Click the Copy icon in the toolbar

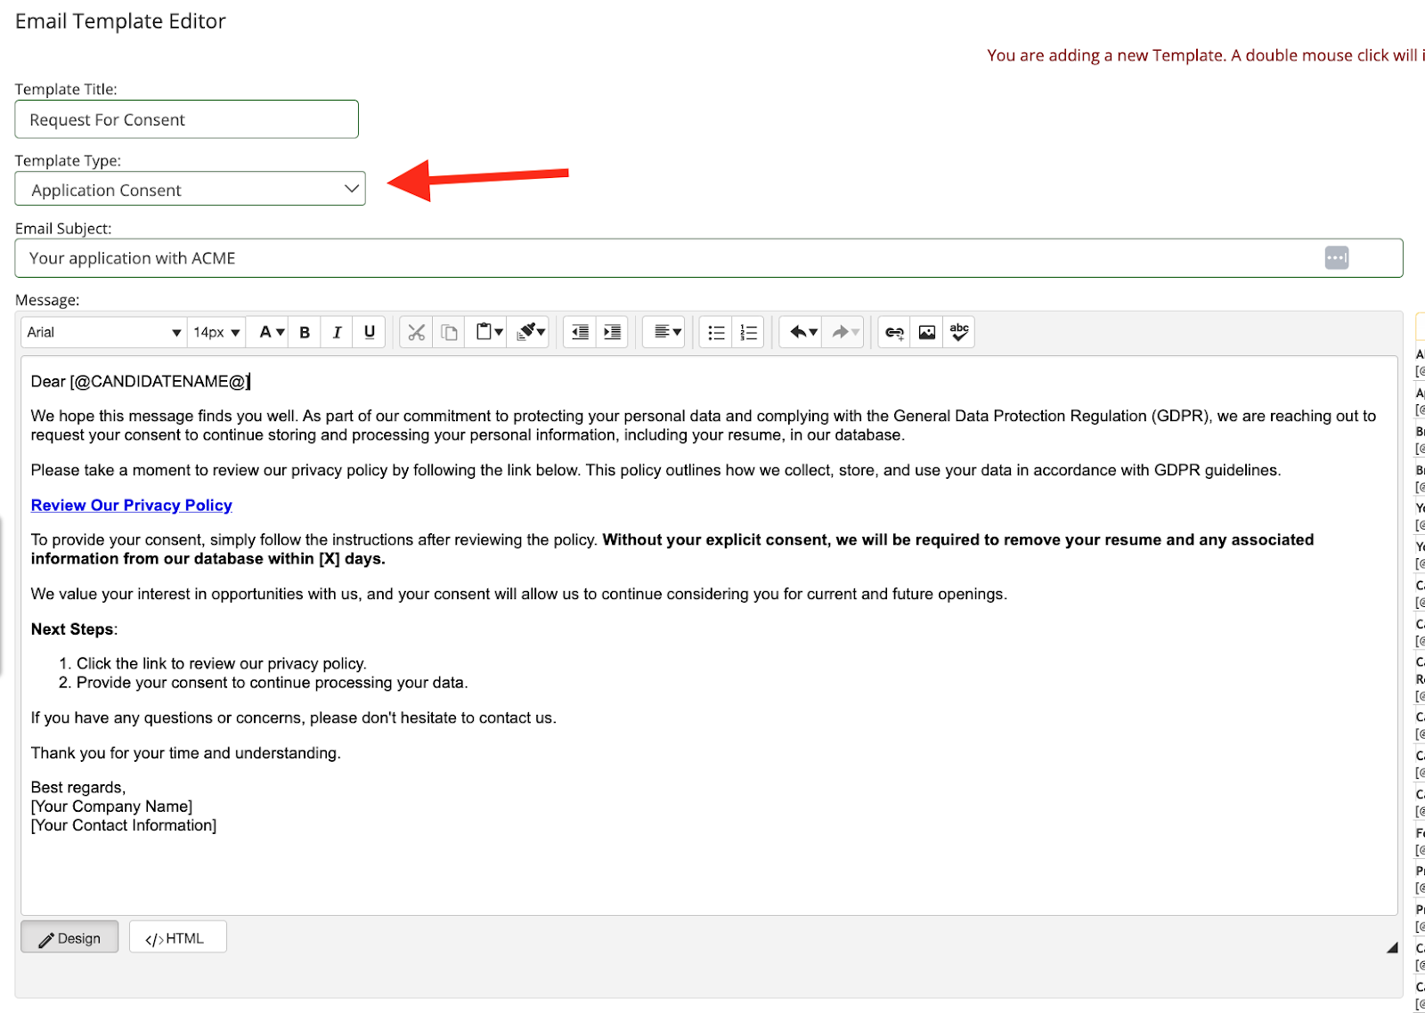[x=449, y=332]
